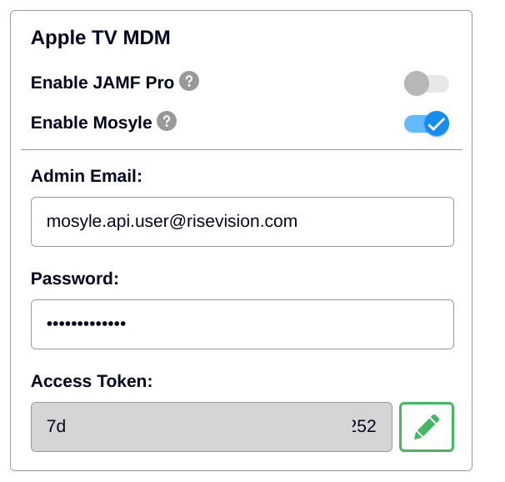Select the grayed Access Token field
The image size is (505, 482).
point(212,427)
